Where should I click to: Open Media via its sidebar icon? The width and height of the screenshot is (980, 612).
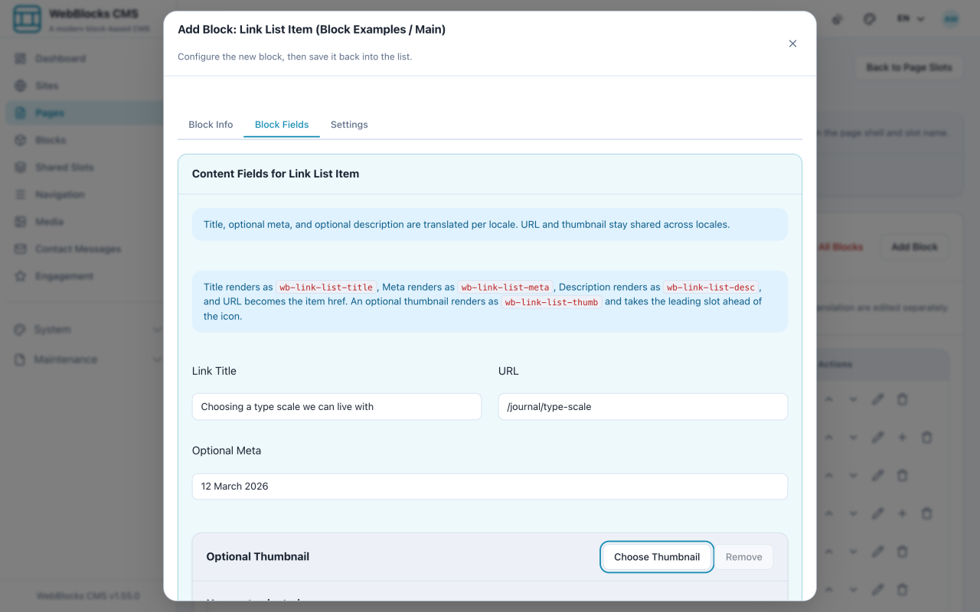tap(21, 222)
